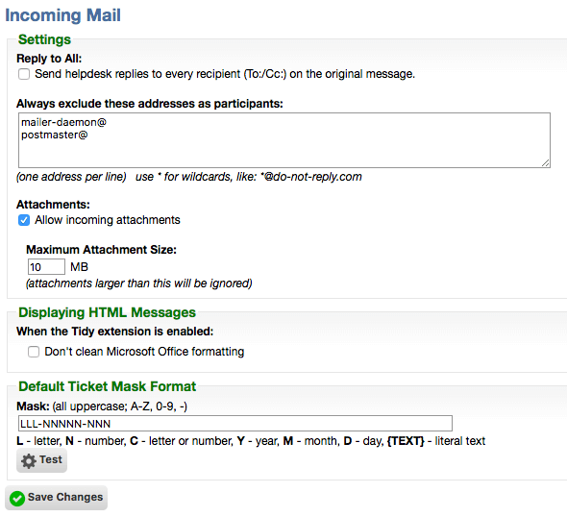Click the 'Send helpdesk replies to every recipient' label
The width and height of the screenshot is (567, 517).
pyautogui.click(x=225, y=74)
